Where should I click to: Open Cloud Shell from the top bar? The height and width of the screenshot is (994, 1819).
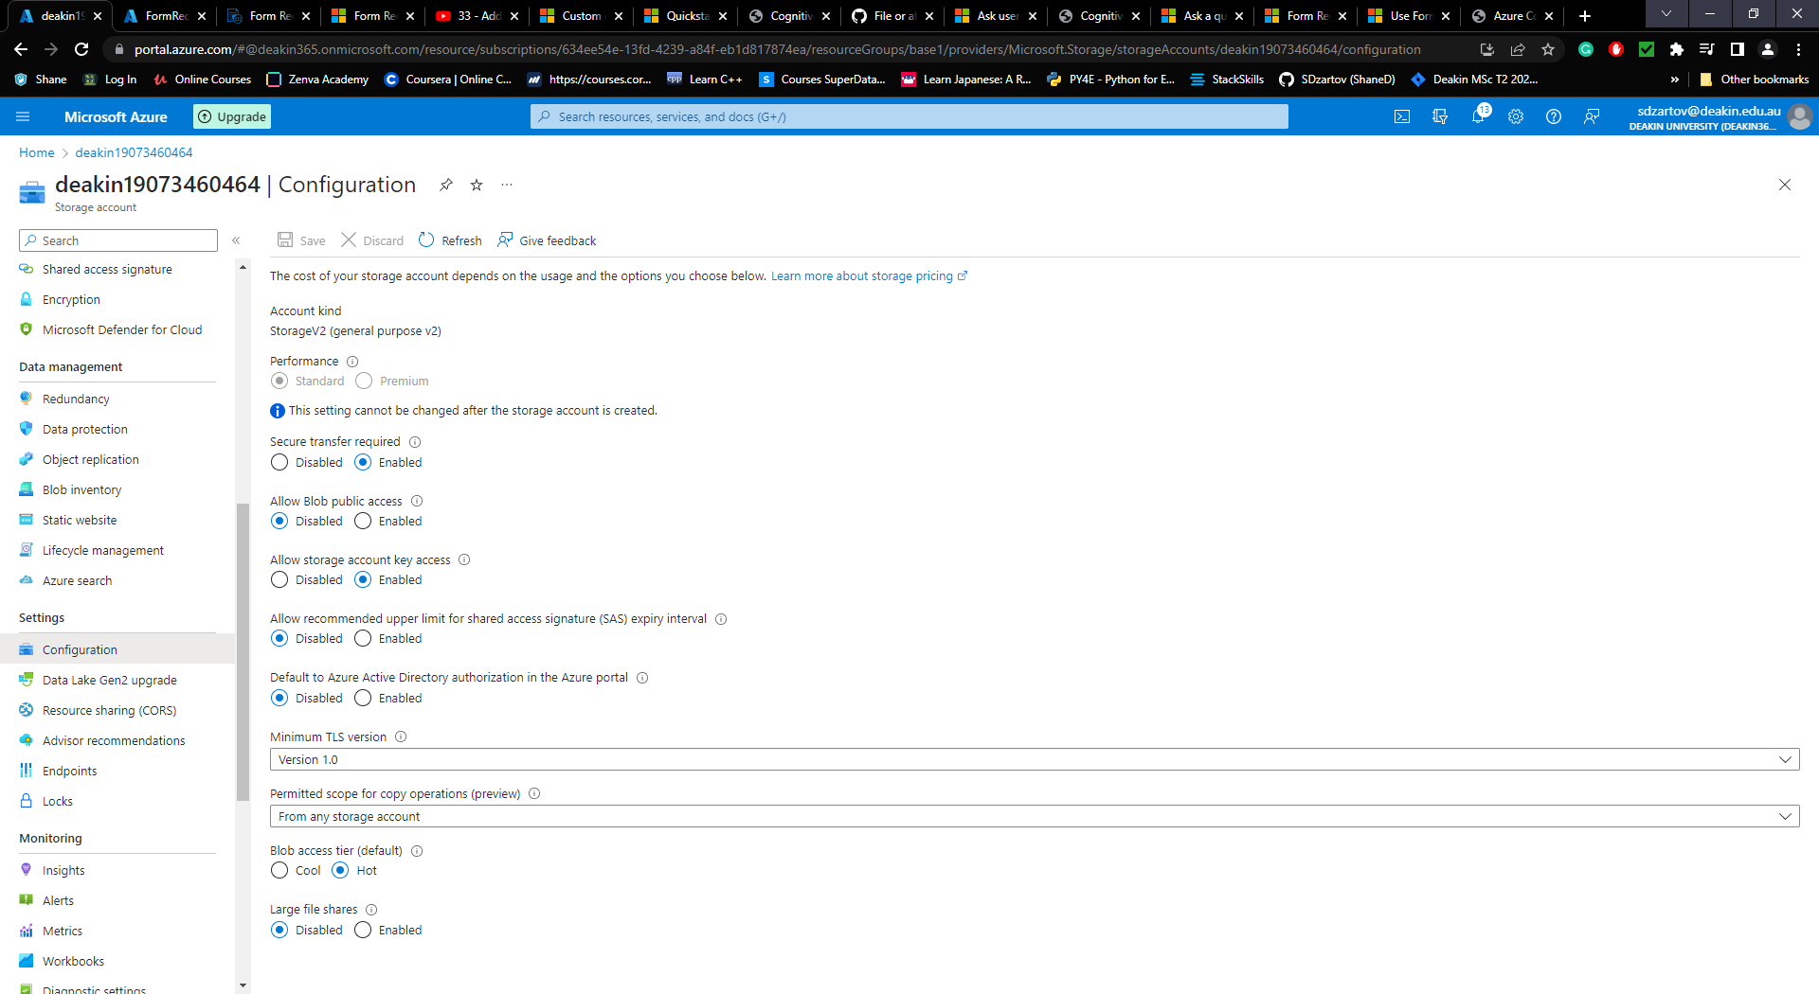[x=1402, y=116]
